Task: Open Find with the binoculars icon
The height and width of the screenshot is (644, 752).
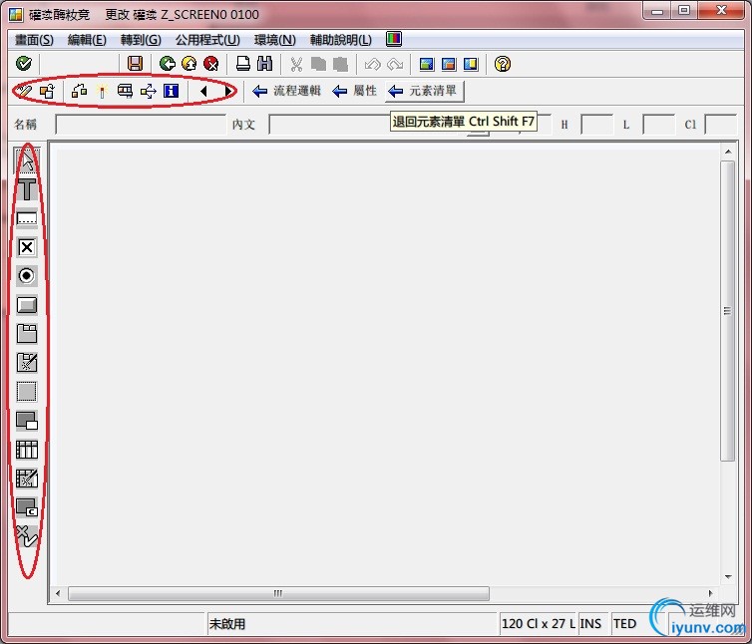Action: 264,63
